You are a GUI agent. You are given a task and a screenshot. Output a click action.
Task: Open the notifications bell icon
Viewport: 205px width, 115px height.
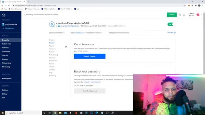pyautogui.click(x=184, y=15)
